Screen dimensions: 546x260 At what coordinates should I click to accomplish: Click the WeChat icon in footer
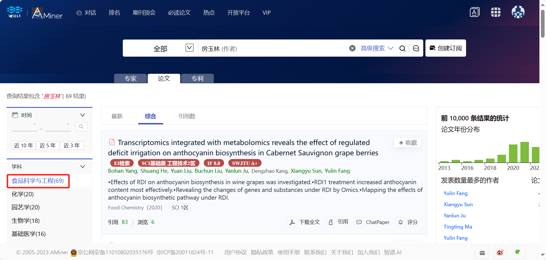pyautogui.click(x=518, y=253)
